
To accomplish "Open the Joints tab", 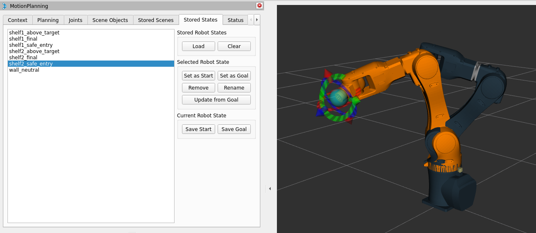I will pyautogui.click(x=75, y=20).
